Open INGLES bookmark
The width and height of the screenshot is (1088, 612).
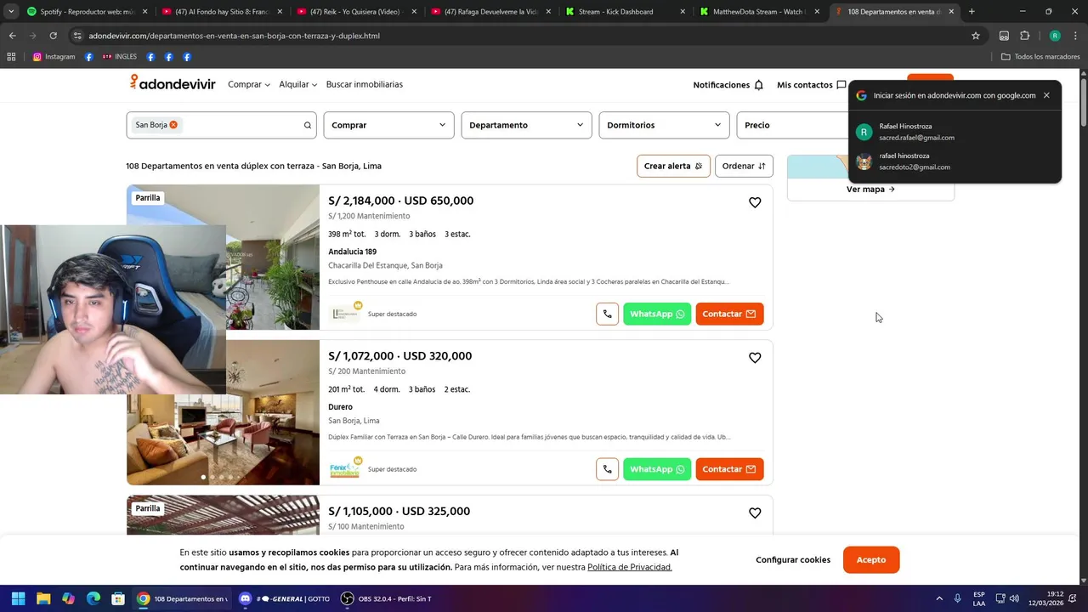click(119, 57)
